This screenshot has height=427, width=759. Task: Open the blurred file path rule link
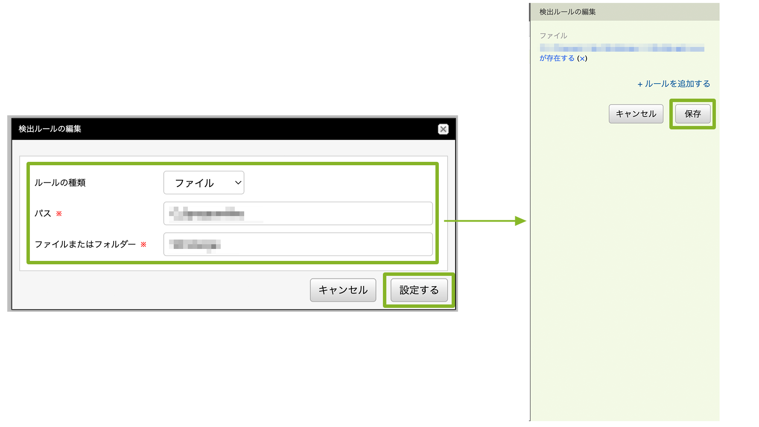tap(622, 48)
